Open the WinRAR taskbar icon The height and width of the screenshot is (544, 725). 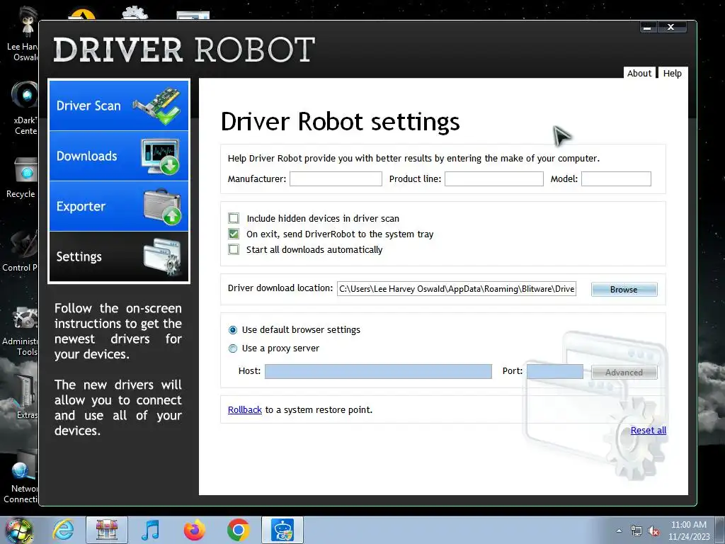(x=107, y=530)
